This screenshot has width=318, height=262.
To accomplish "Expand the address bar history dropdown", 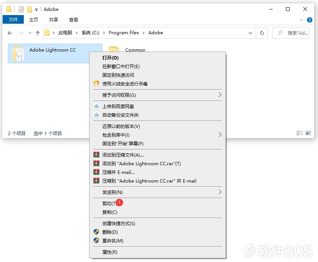I will pyautogui.click(x=250, y=33).
